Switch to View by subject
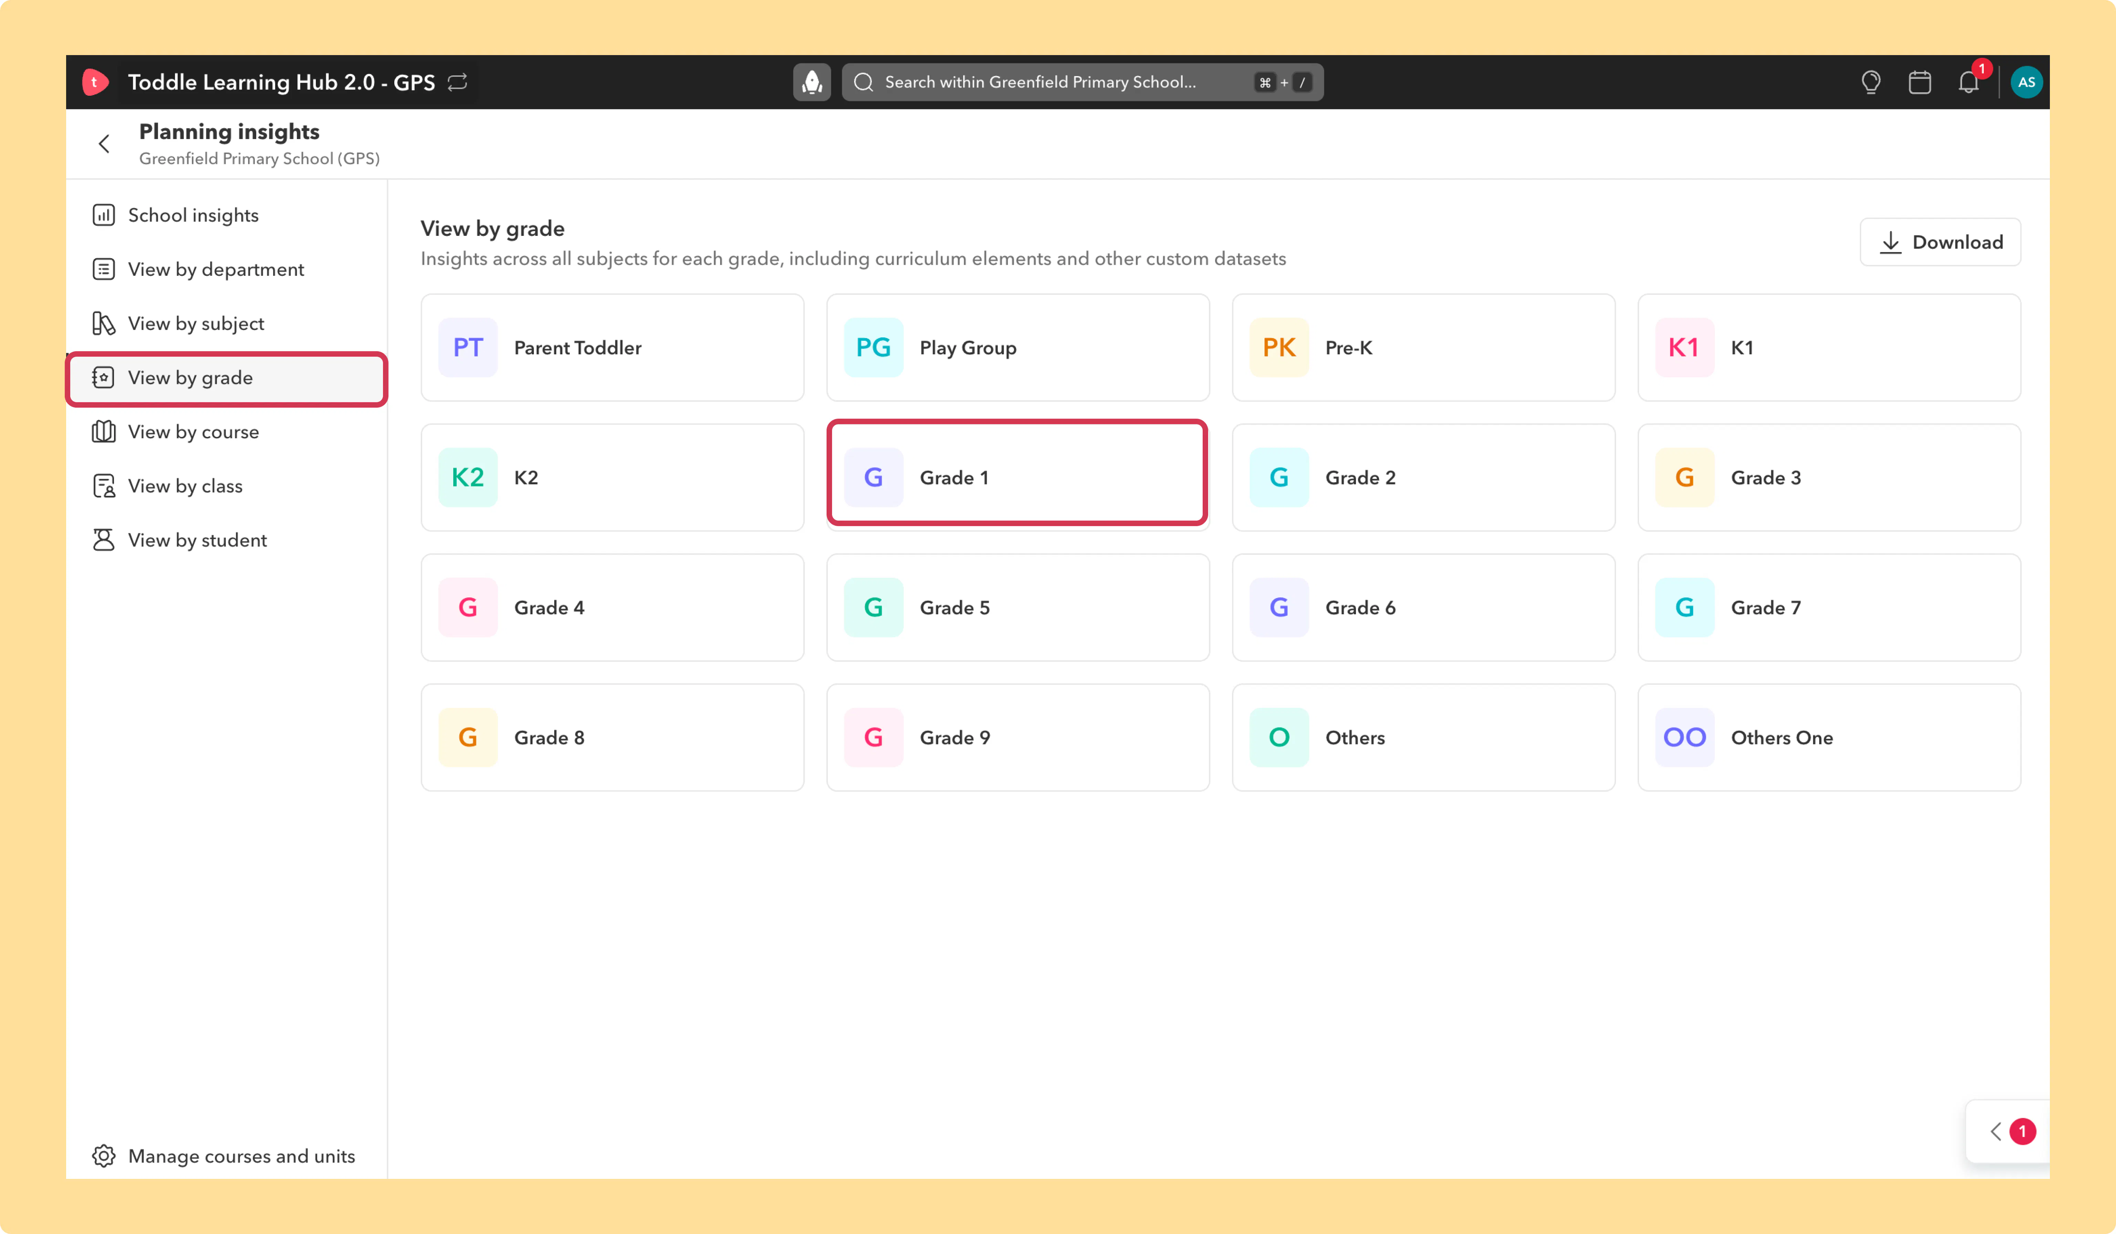The width and height of the screenshot is (2116, 1234). coord(227,323)
